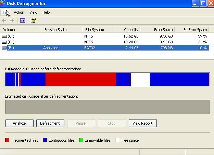Sort by % Free Space column header

pos(192,30)
